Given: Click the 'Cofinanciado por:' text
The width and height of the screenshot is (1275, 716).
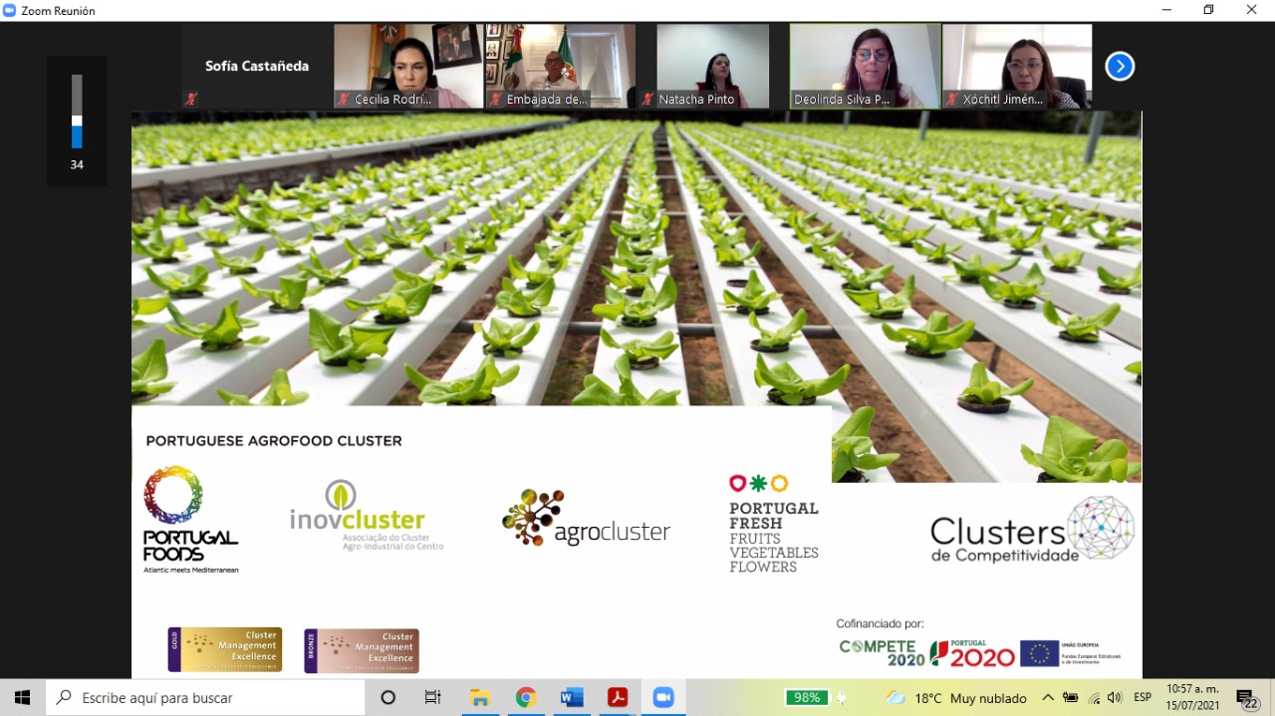Looking at the screenshot, I should point(880,623).
